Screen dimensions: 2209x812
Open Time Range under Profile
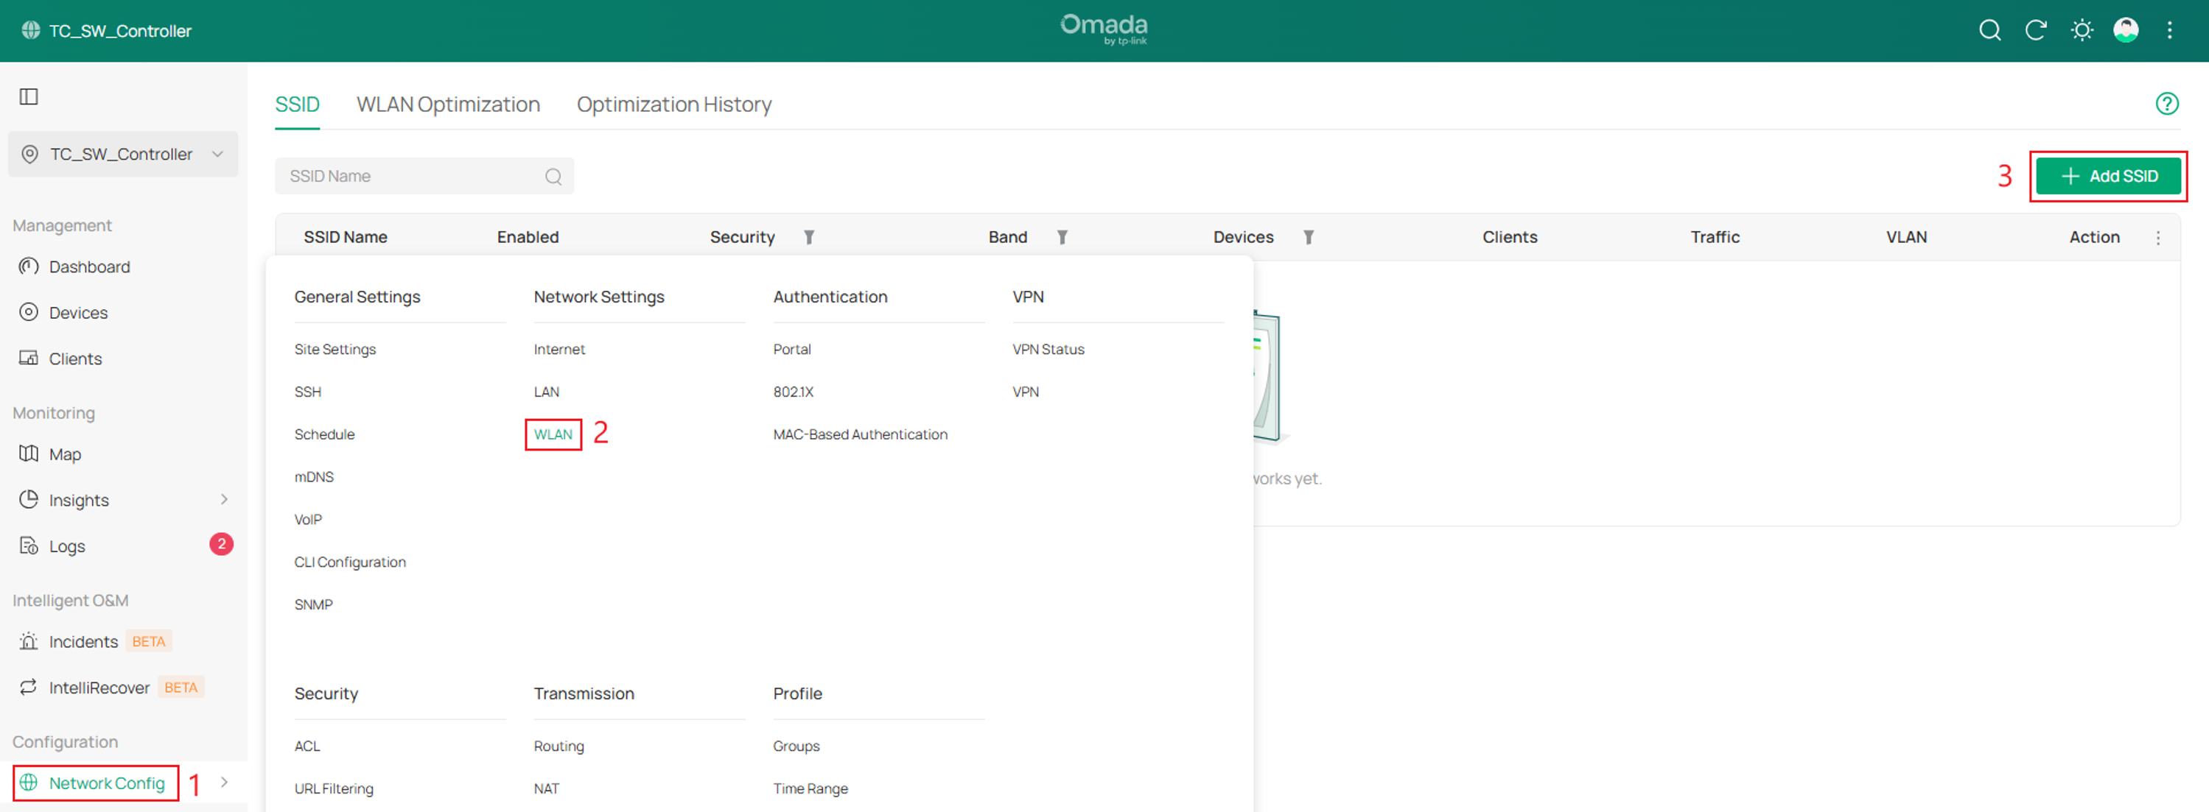pos(811,789)
